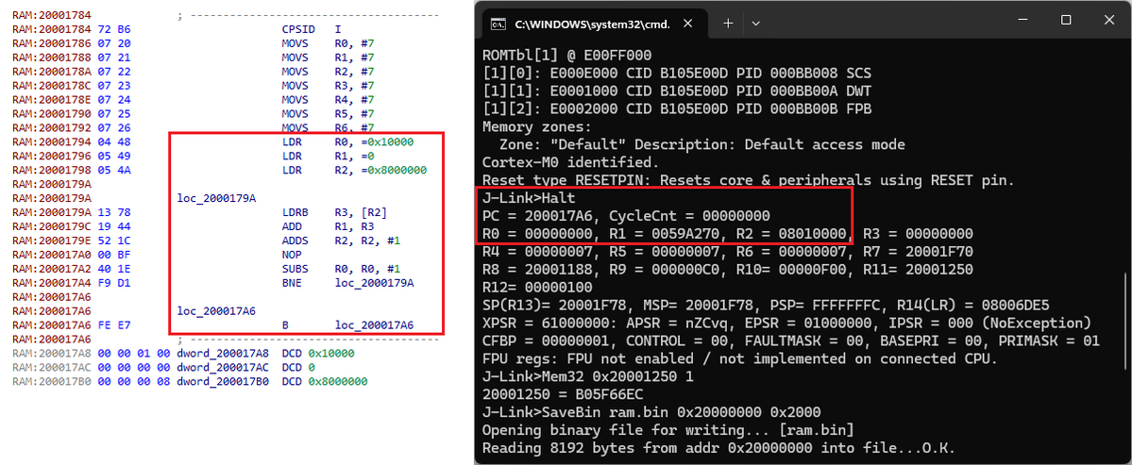Select the cmd.exe terminal tab
The image size is (1132, 465).
coord(594,23)
